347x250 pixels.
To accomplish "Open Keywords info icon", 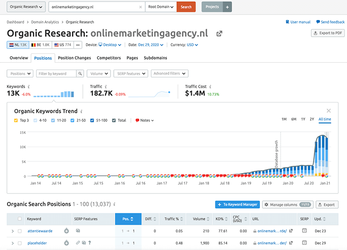I will [29, 87].
